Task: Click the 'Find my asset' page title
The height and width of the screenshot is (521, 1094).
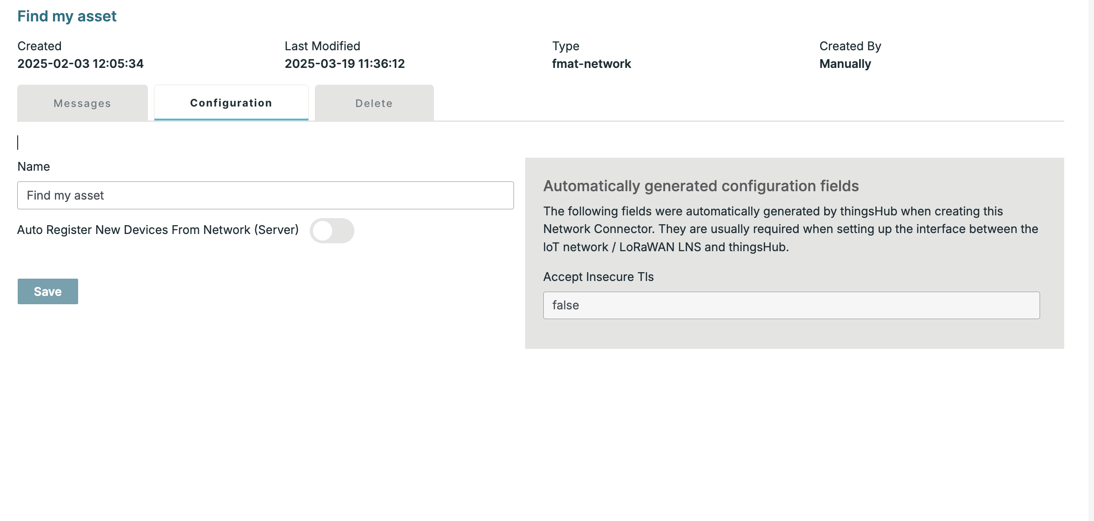Action: [x=67, y=16]
